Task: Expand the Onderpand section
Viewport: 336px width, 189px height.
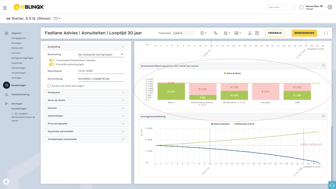Action: (86, 92)
